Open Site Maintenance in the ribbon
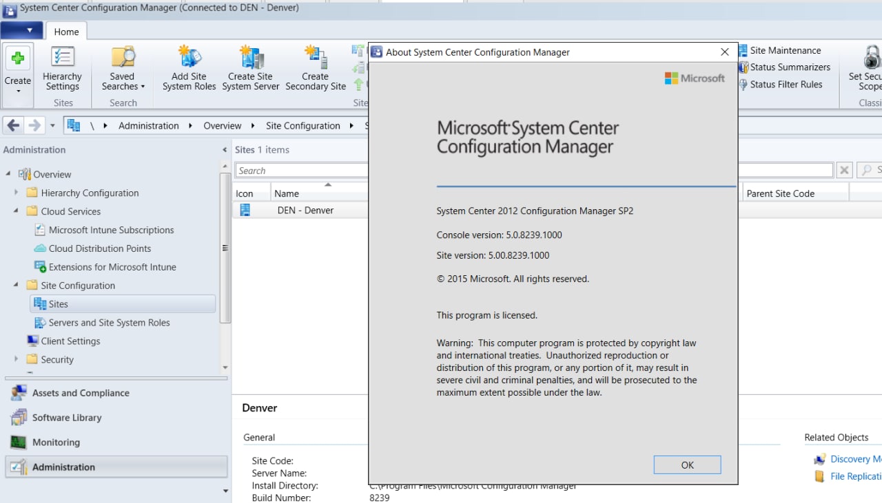The width and height of the screenshot is (882, 503). [779, 50]
